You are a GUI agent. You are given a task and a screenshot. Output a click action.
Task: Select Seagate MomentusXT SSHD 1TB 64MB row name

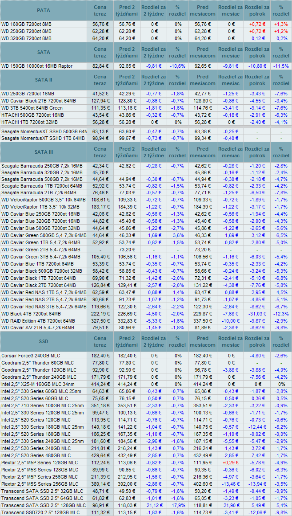pos(44,139)
